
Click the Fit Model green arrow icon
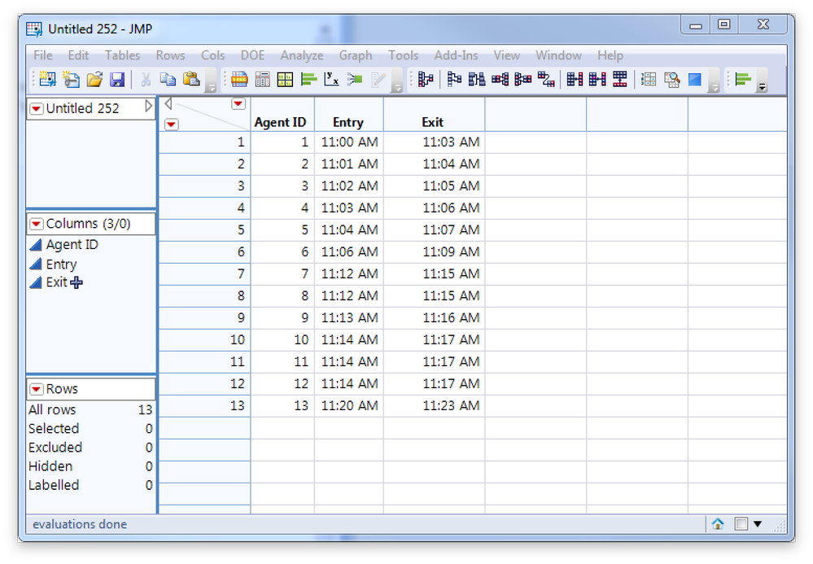pos(355,79)
